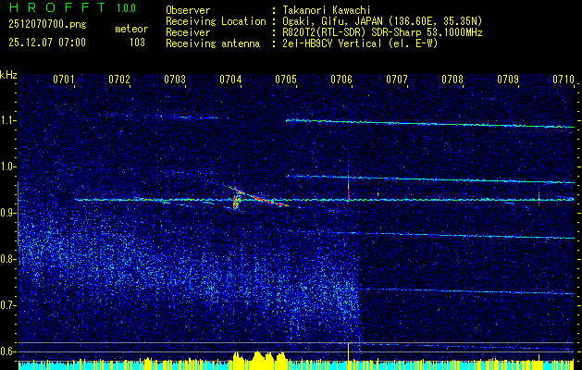Click the Receiver R820T2(RTL-SDR) line
The height and width of the screenshot is (370, 582).
(380, 32)
